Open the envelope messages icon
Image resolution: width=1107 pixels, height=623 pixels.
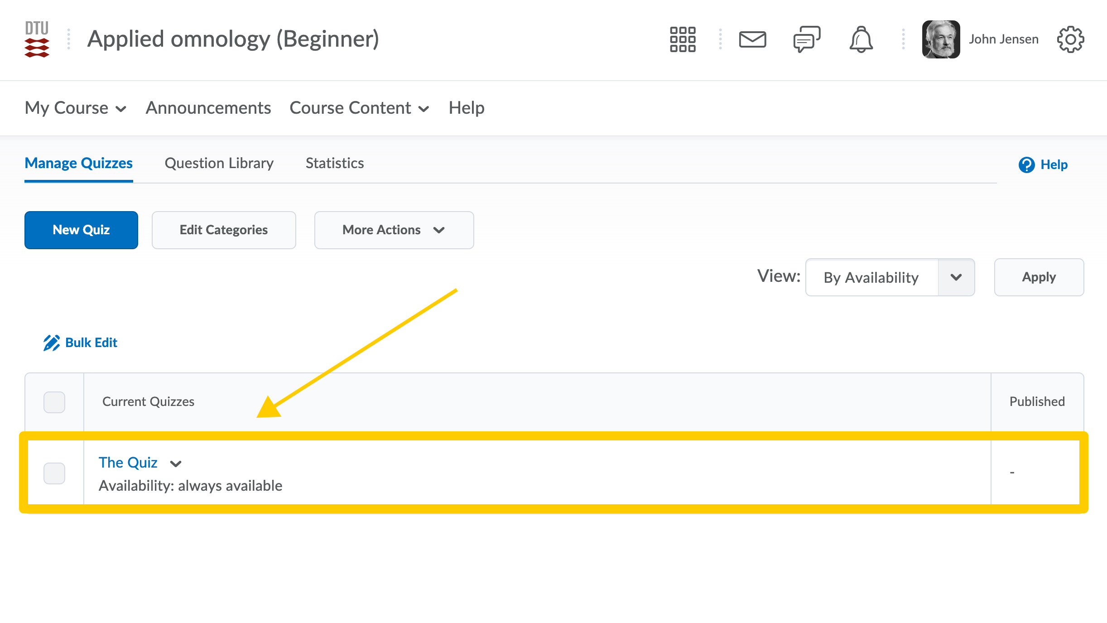pos(752,39)
